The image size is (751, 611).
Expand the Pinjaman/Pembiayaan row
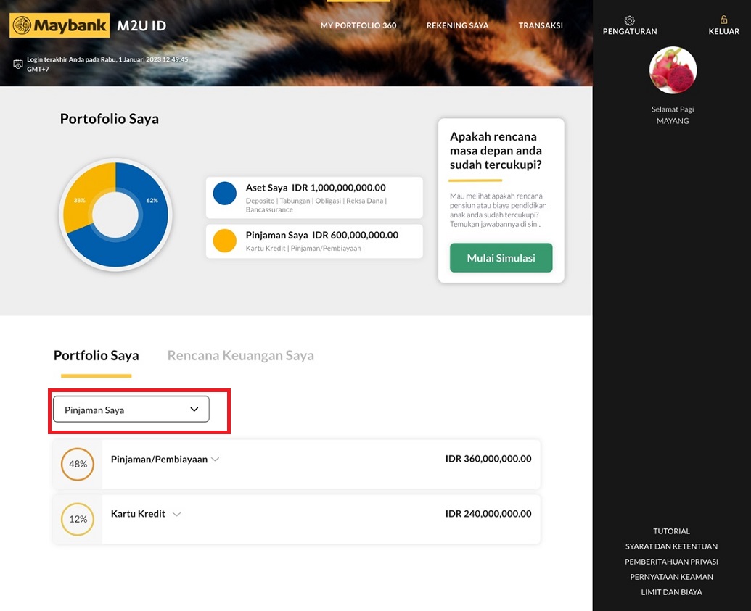coord(216,460)
